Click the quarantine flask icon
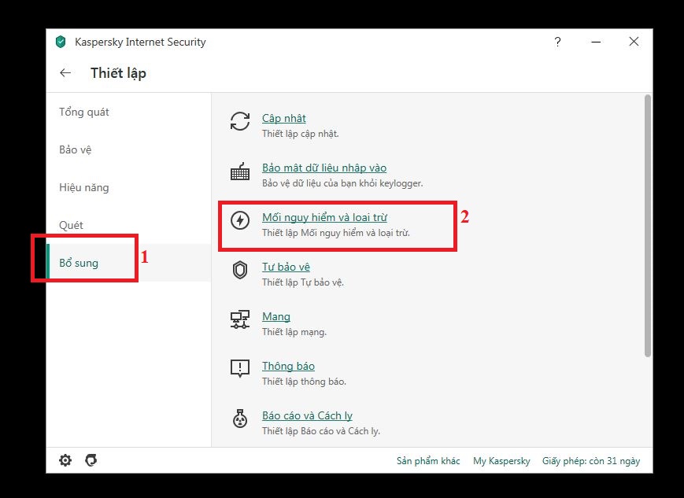 pos(240,419)
